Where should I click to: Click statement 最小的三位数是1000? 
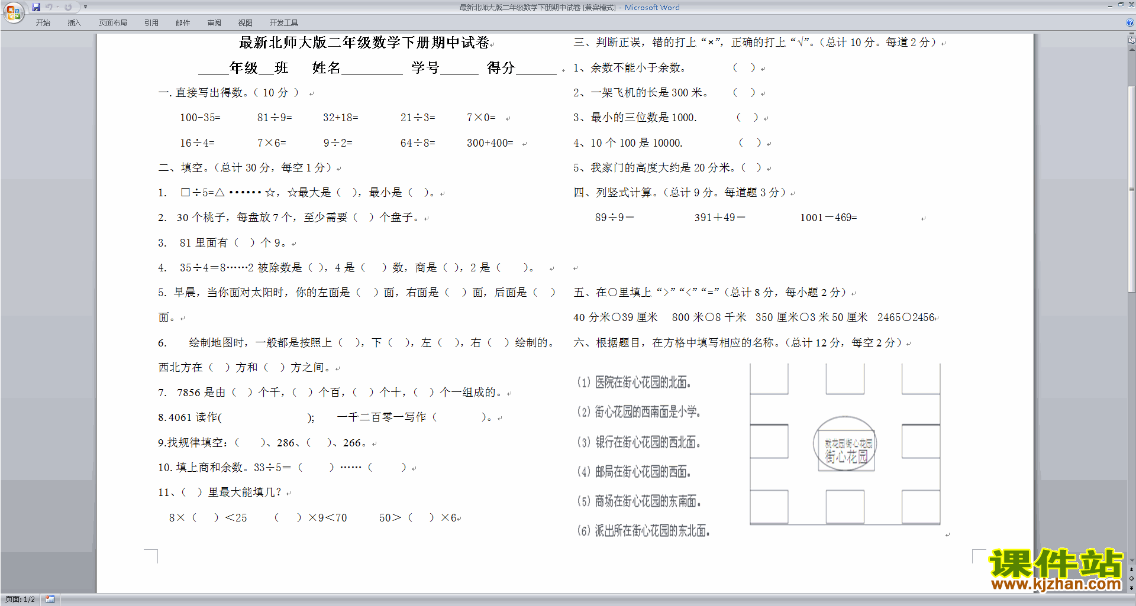(635, 118)
